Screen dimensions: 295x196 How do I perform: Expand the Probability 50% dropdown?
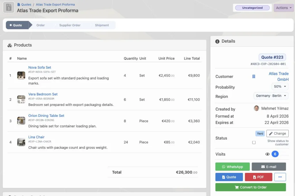click(280, 86)
